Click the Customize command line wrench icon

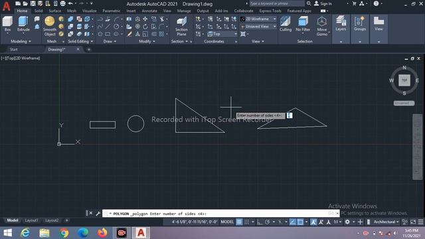coord(98,214)
